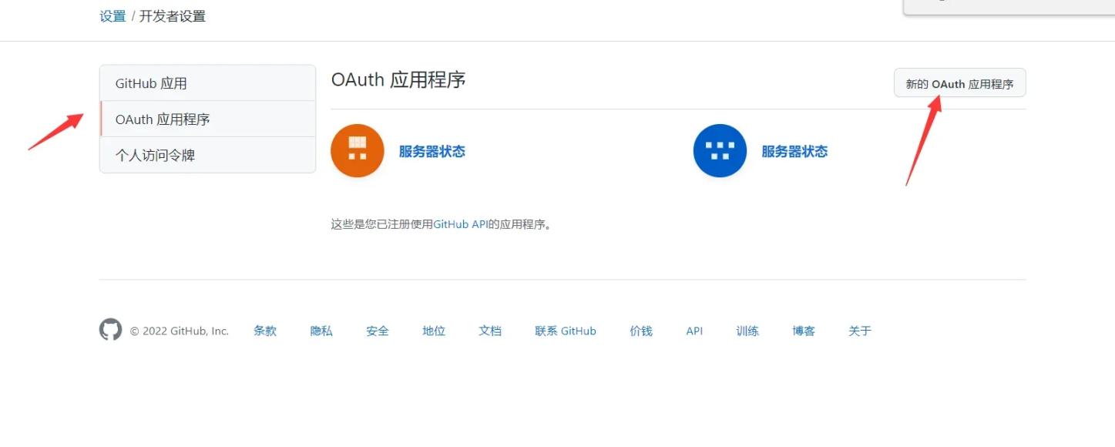Open the GitHub 应用 sidebar tab
Screen dimensions: 1115x447
[x=207, y=83]
